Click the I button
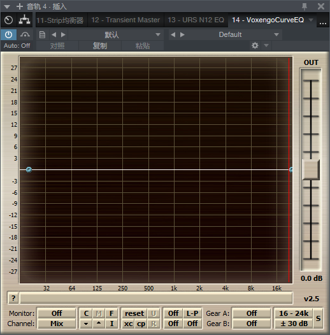330x335 pixels. [x=111, y=324]
